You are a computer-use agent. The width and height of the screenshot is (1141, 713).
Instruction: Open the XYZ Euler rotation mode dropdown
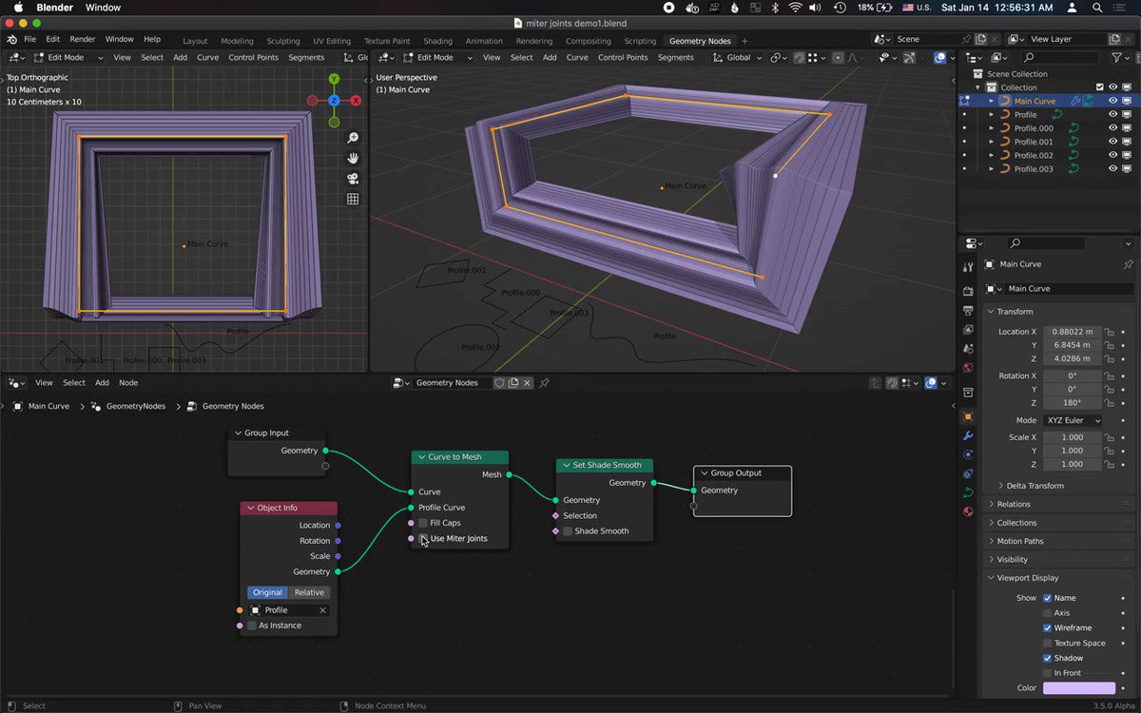tap(1073, 420)
